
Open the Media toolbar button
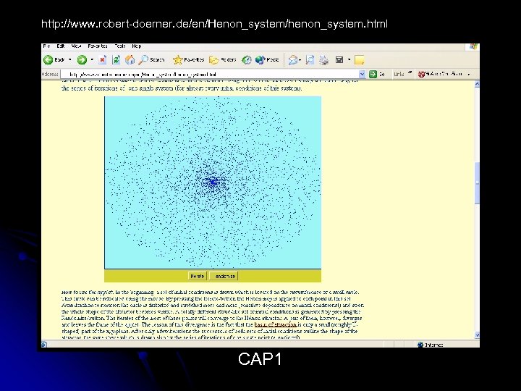pyautogui.click(x=267, y=60)
